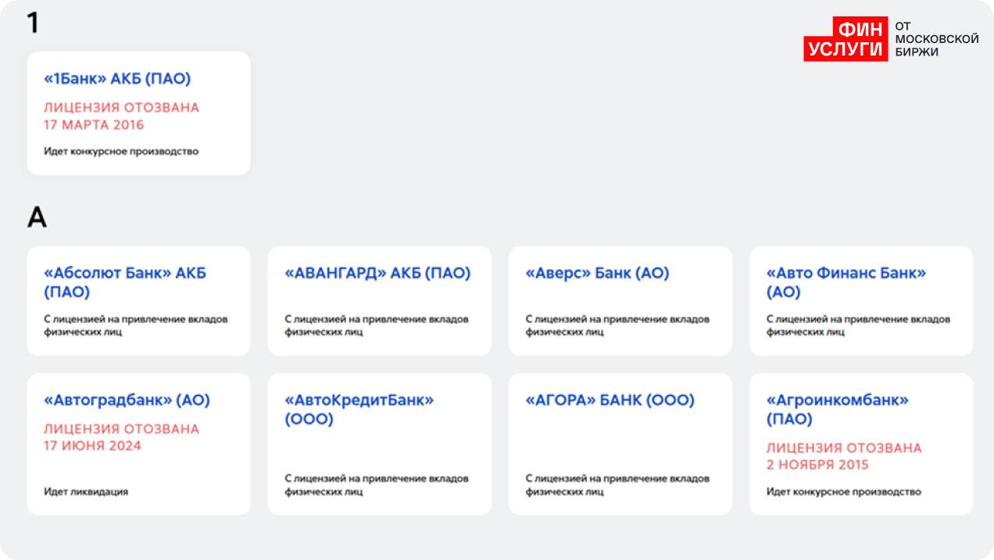The image size is (994, 560).
Task: Click 'Лицензия отозвана 2 ноября 2015' notice
Action: [843, 456]
